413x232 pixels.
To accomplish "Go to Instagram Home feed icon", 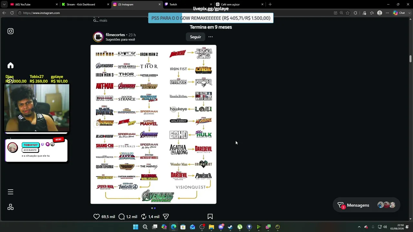I will tap(11, 65).
